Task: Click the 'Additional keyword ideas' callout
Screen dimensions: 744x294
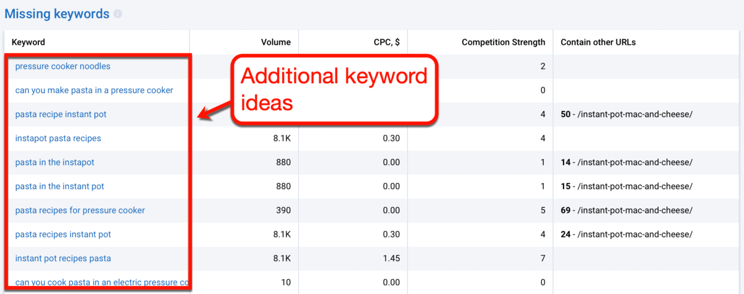Action: 334,89
